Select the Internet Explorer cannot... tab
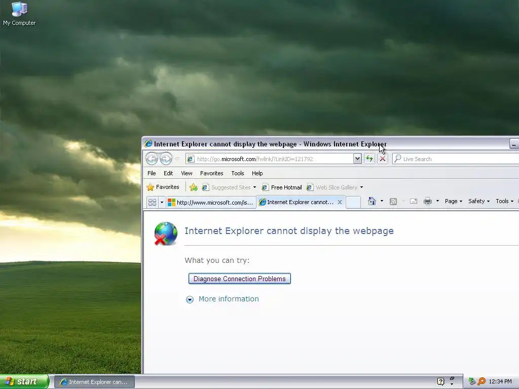The width and height of the screenshot is (519, 389). coord(297,202)
